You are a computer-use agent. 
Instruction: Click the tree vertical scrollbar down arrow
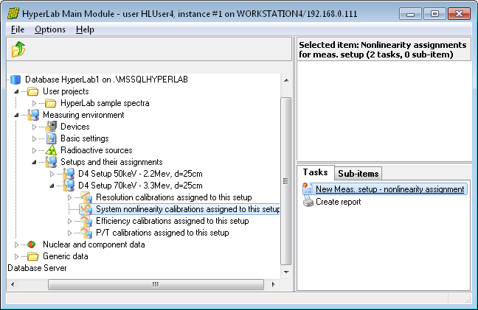(x=286, y=272)
